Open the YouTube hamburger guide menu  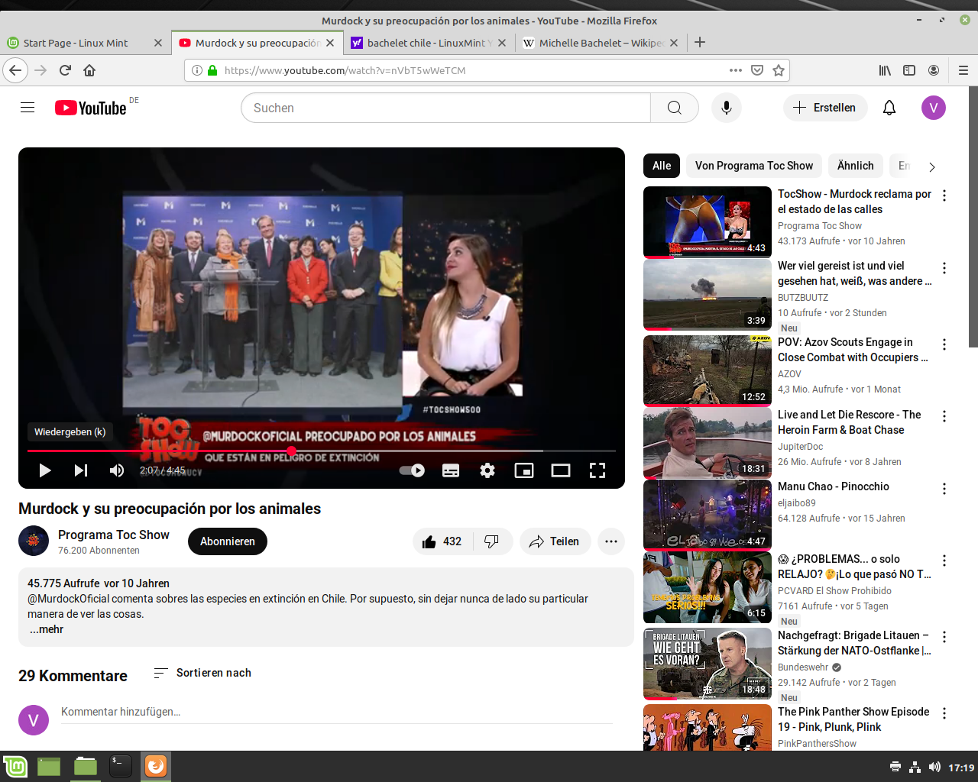pyautogui.click(x=28, y=108)
